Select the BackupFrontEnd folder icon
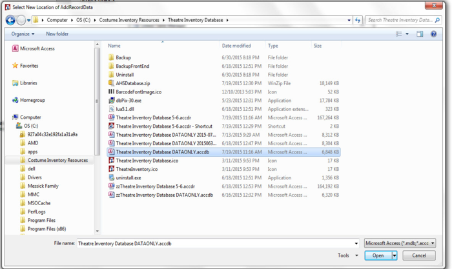This screenshot has width=452, height=269. (111, 66)
